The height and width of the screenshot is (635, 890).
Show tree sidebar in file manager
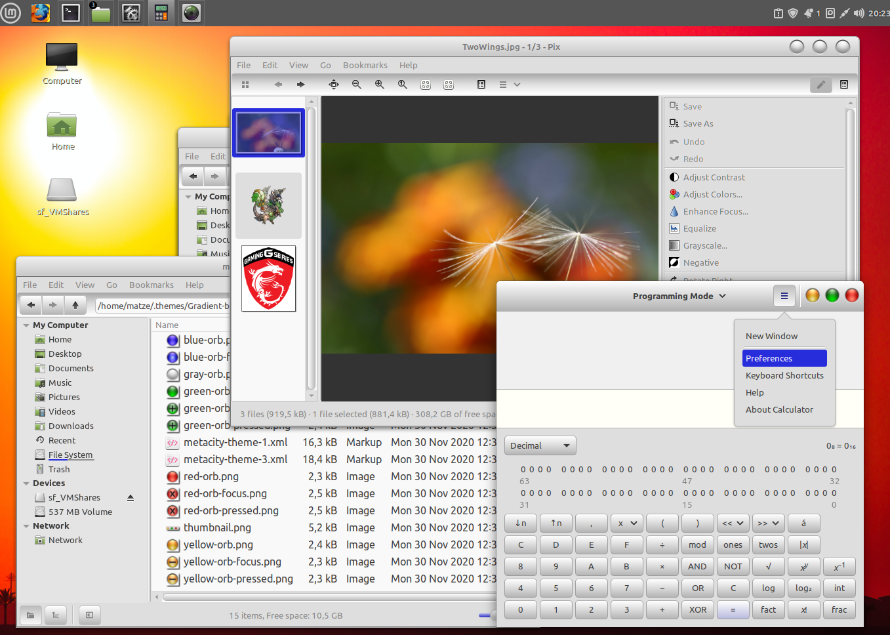[x=56, y=615]
